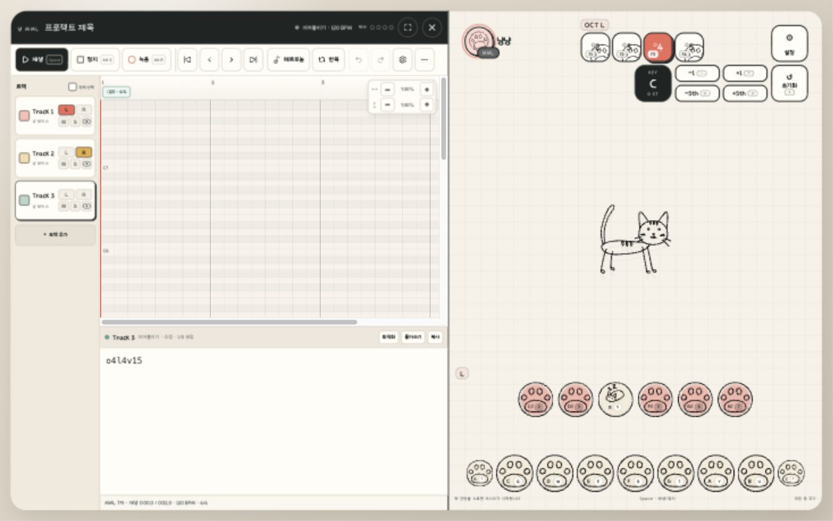The height and width of the screenshot is (521, 833).
Task: Click the 120 · 4/4 tempo marker
Action: pyautogui.click(x=117, y=91)
